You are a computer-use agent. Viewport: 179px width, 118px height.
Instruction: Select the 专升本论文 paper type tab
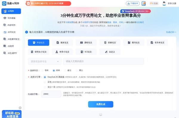click(x=158, y=42)
